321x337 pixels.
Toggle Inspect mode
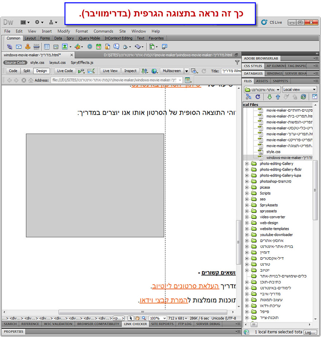coord(130,71)
